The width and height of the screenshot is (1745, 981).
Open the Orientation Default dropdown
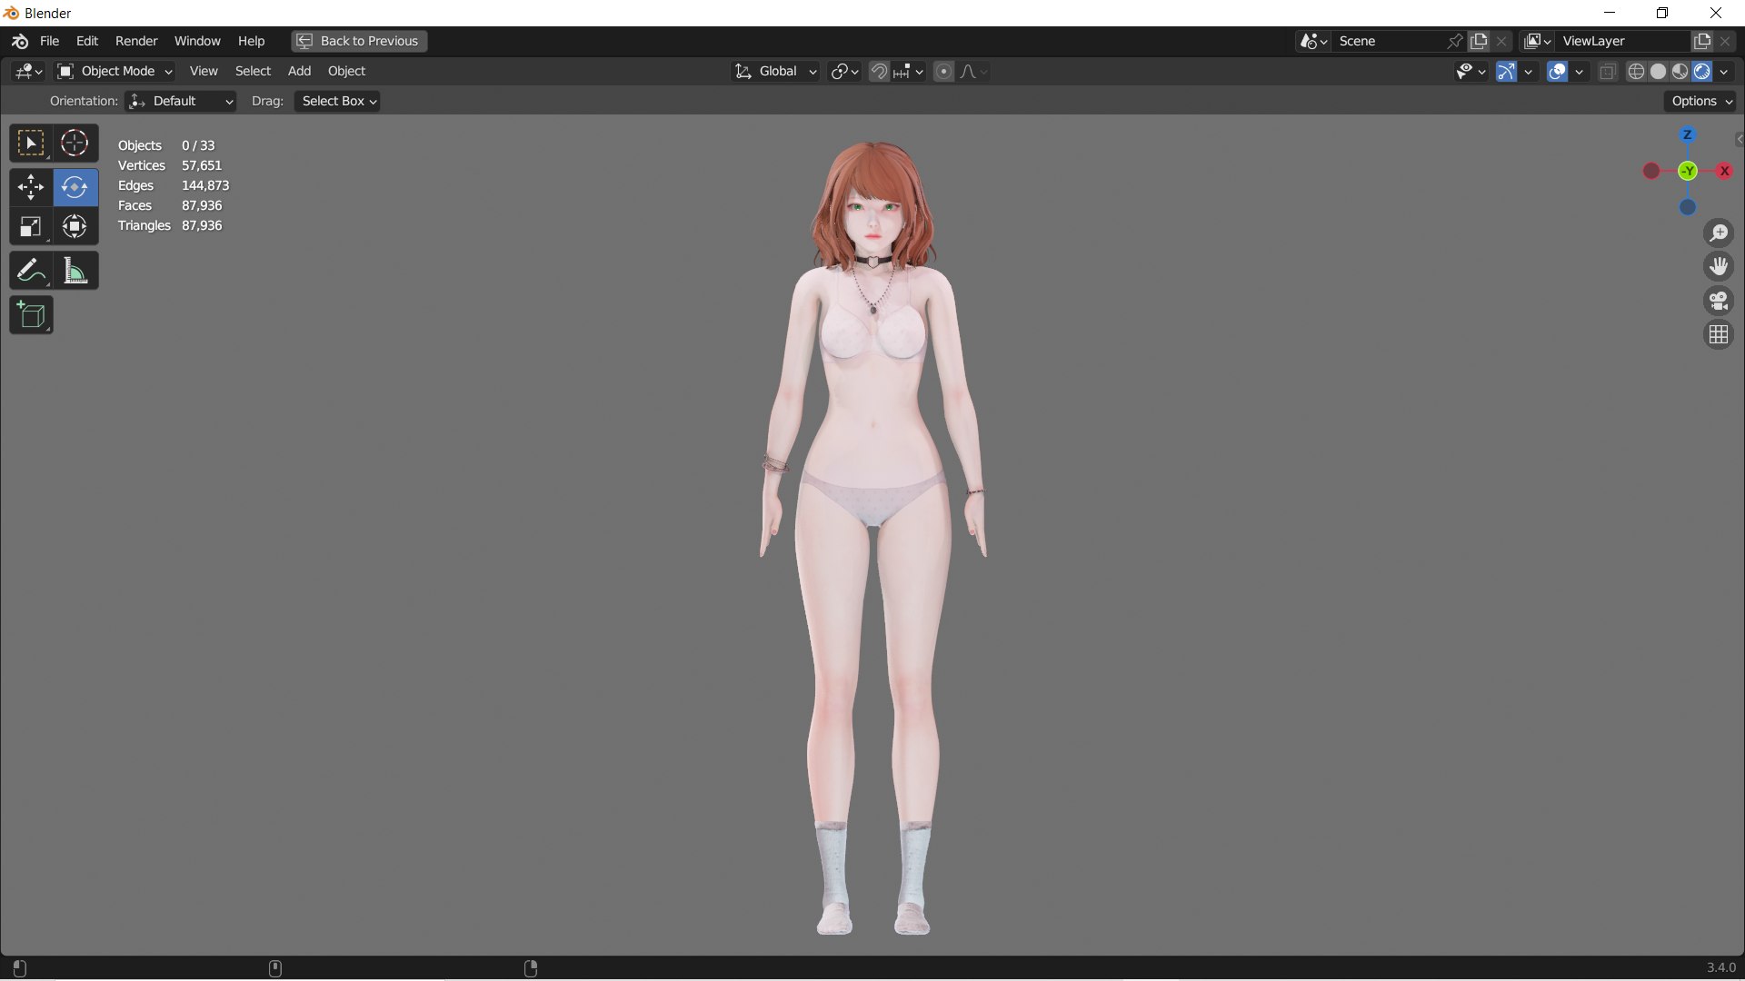[181, 101]
